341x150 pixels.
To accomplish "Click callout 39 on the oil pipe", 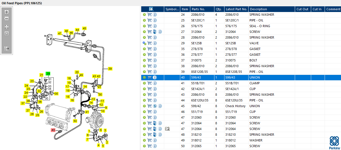I will (110, 69).
